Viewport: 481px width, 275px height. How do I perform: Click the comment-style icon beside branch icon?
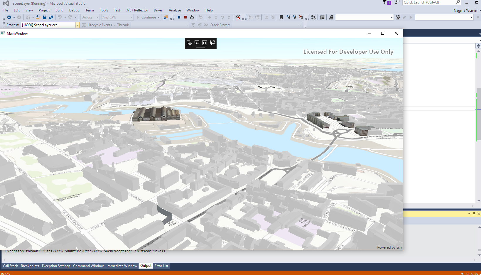click(322, 17)
